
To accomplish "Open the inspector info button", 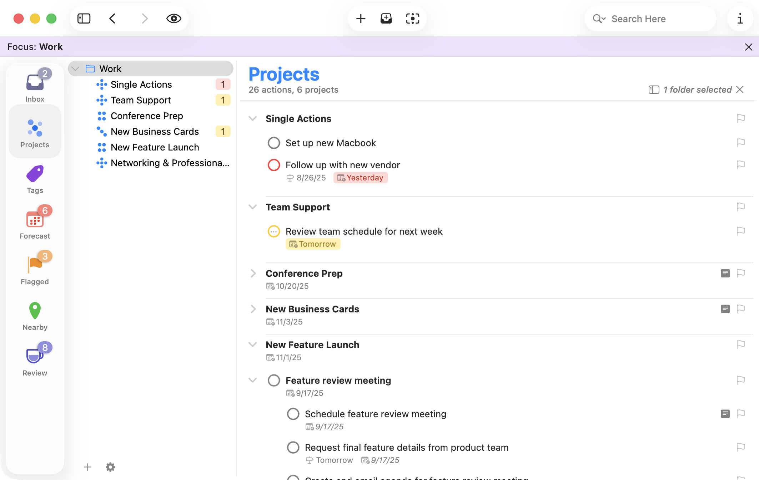I will [x=740, y=19].
